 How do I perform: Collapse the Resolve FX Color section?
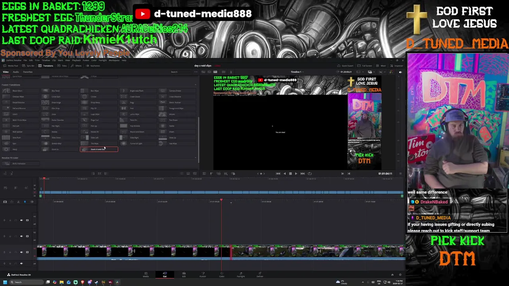tap(195, 158)
